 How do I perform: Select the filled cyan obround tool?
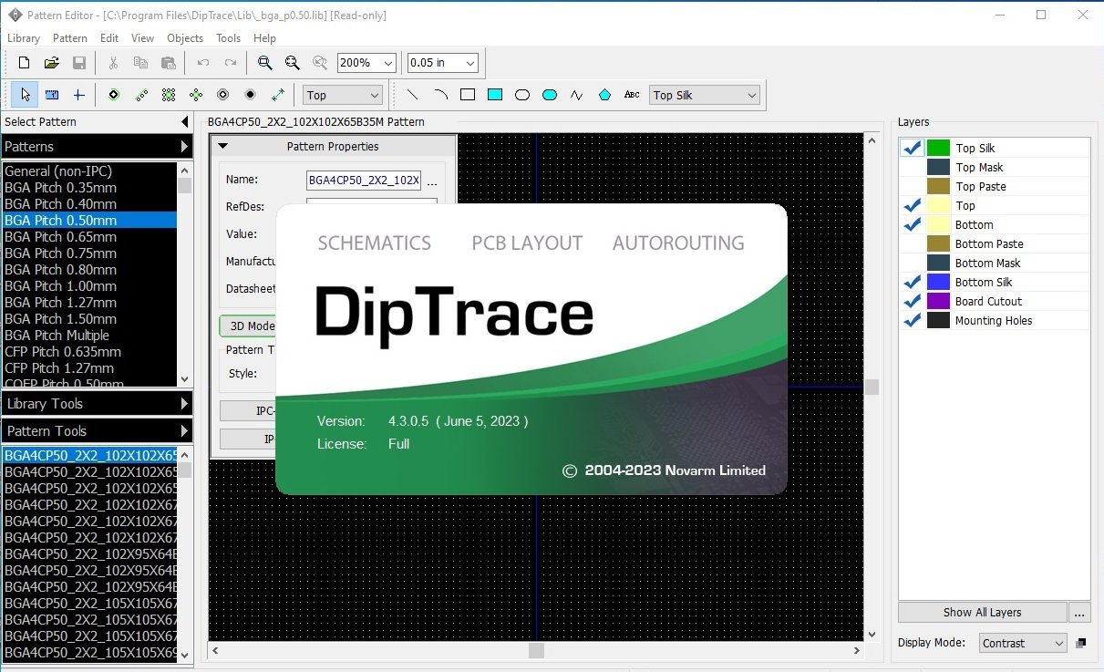click(550, 95)
